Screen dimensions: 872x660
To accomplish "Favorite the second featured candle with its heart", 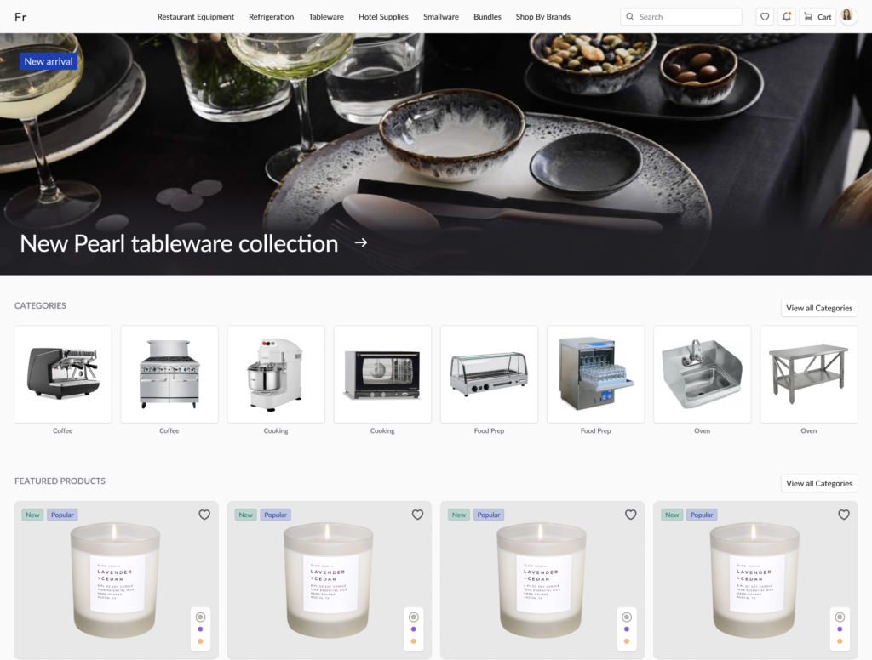I will [x=417, y=515].
